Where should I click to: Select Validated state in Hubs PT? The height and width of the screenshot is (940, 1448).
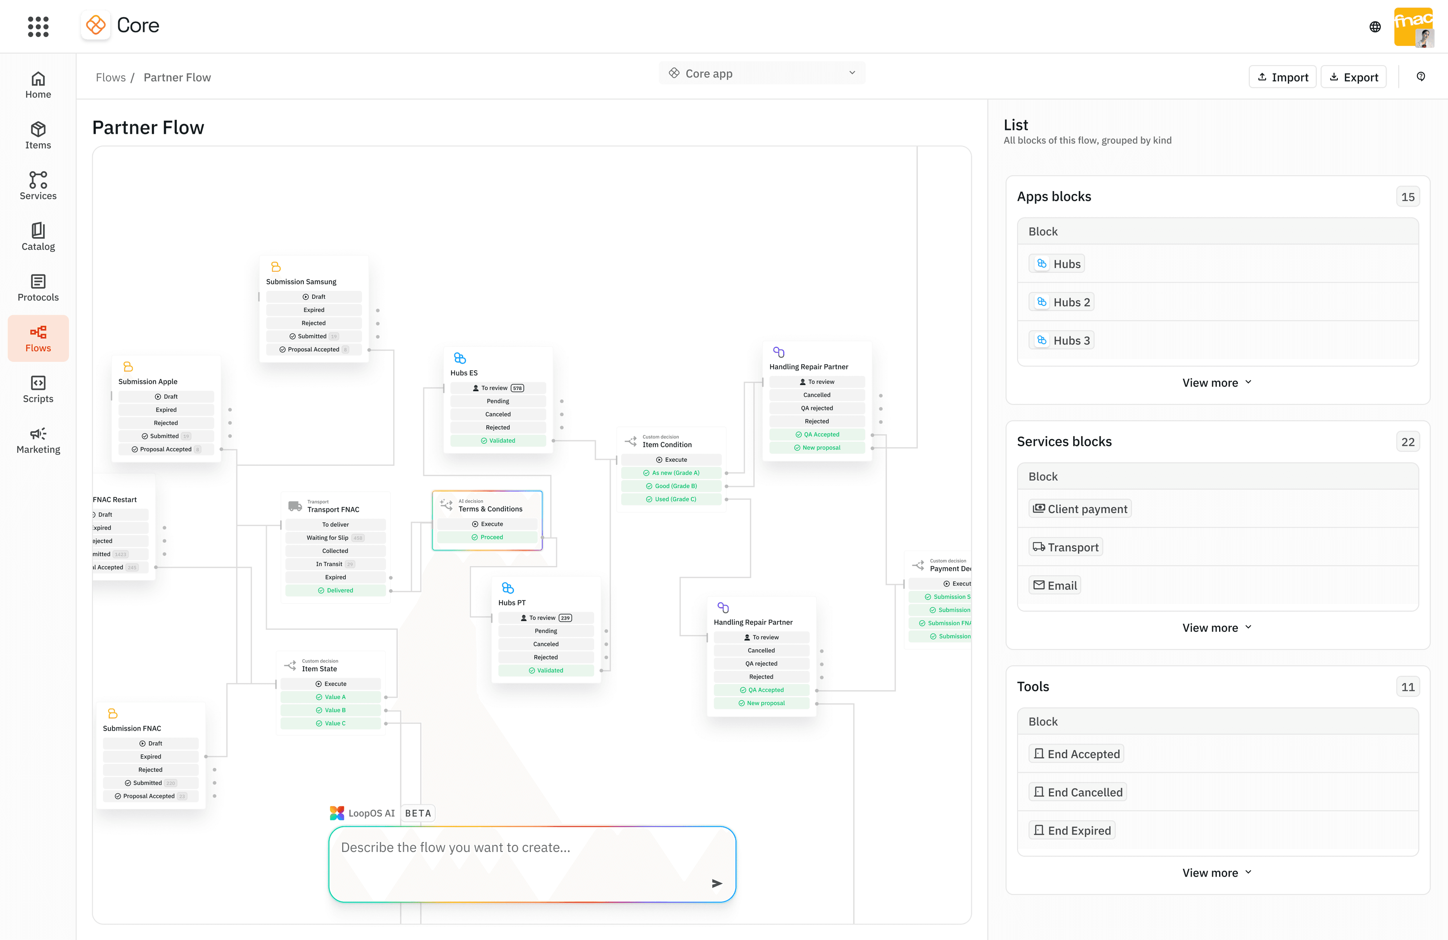pyautogui.click(x=546, y=671)
